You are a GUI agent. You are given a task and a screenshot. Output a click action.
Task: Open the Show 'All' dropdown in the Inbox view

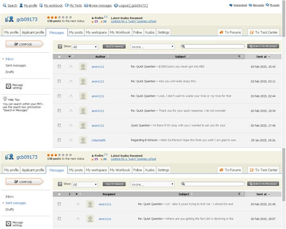(x=85, y=47)
